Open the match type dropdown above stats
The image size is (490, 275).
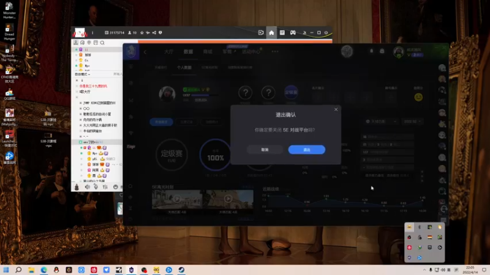click(x=381, y=121)
